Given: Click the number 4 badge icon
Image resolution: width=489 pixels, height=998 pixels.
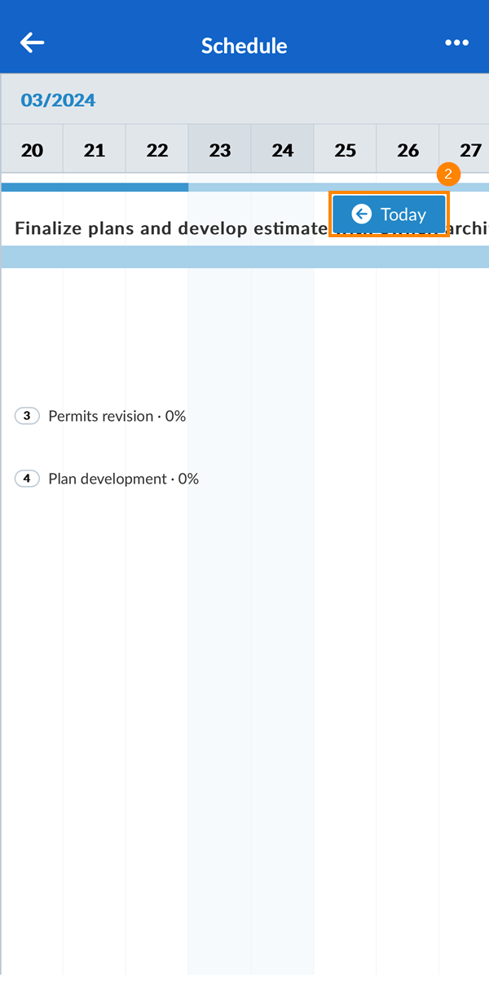Looking at the screenshot, I should click(x=27, y=479).
